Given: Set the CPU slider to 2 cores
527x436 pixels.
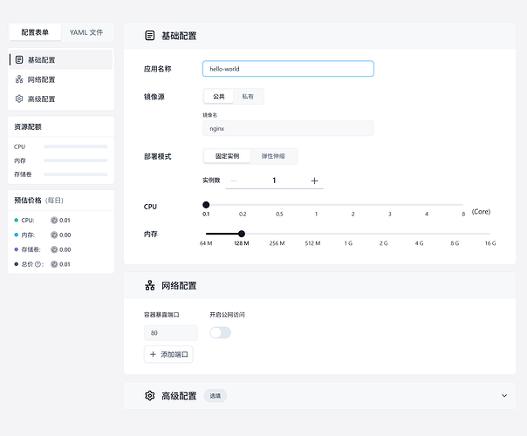Looking at the screenshot, I should pos(352,205).
